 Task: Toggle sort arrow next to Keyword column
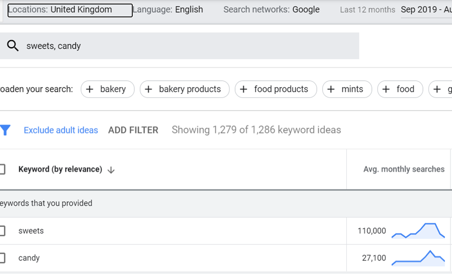point(111,170)
